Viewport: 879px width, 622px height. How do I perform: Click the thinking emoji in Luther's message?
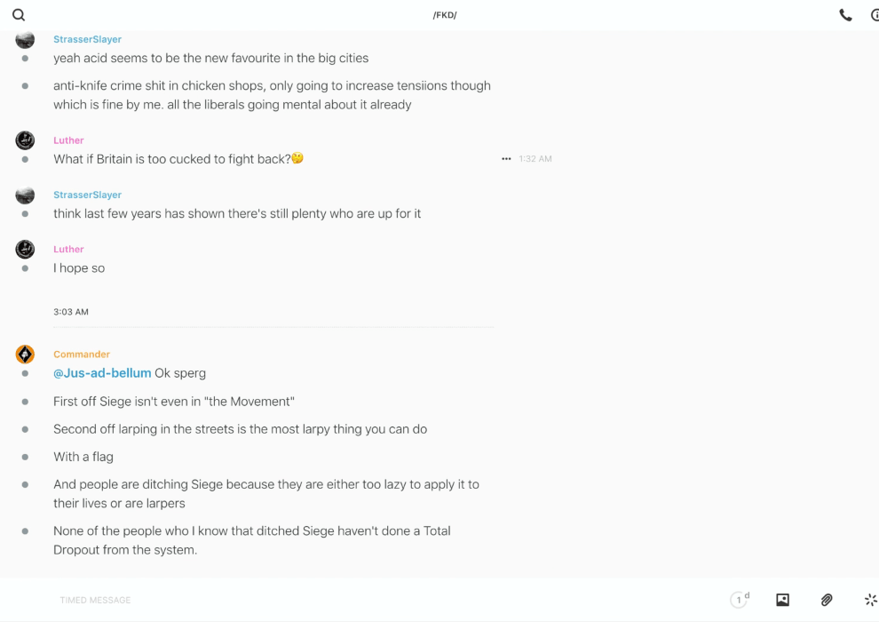297,159
